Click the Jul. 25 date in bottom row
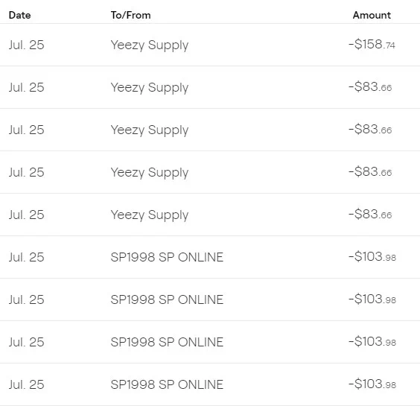The height and width of the screenshot is (406, 420). pyautogui.click(x=26, y=384)
